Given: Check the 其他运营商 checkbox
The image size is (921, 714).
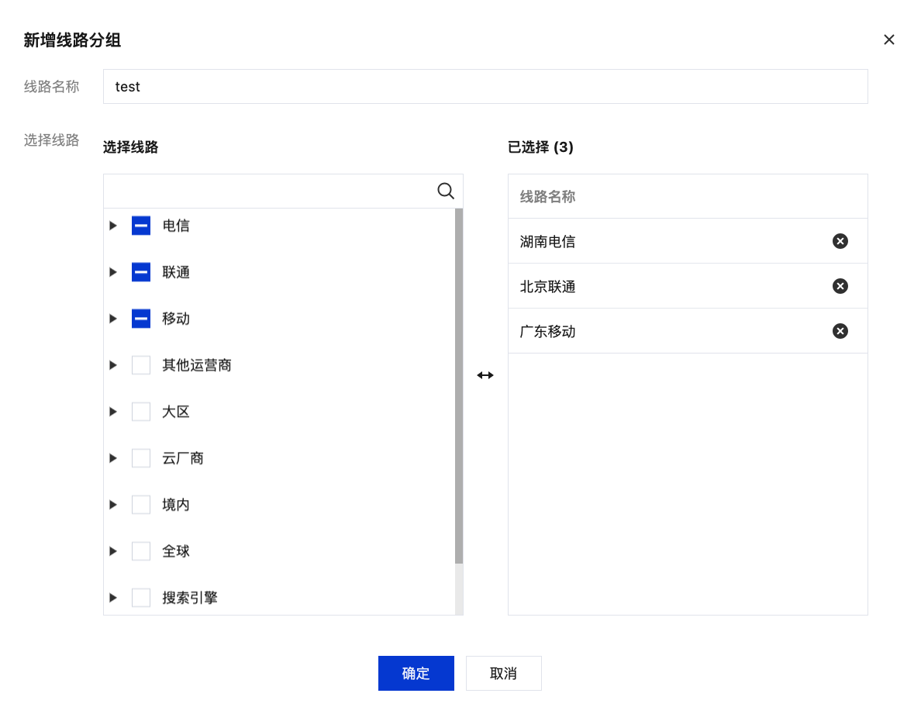Looking at the screenshot, I should (141, 365).
